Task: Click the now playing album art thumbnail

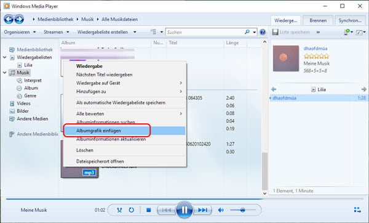Action: click(x=286, y=59)
